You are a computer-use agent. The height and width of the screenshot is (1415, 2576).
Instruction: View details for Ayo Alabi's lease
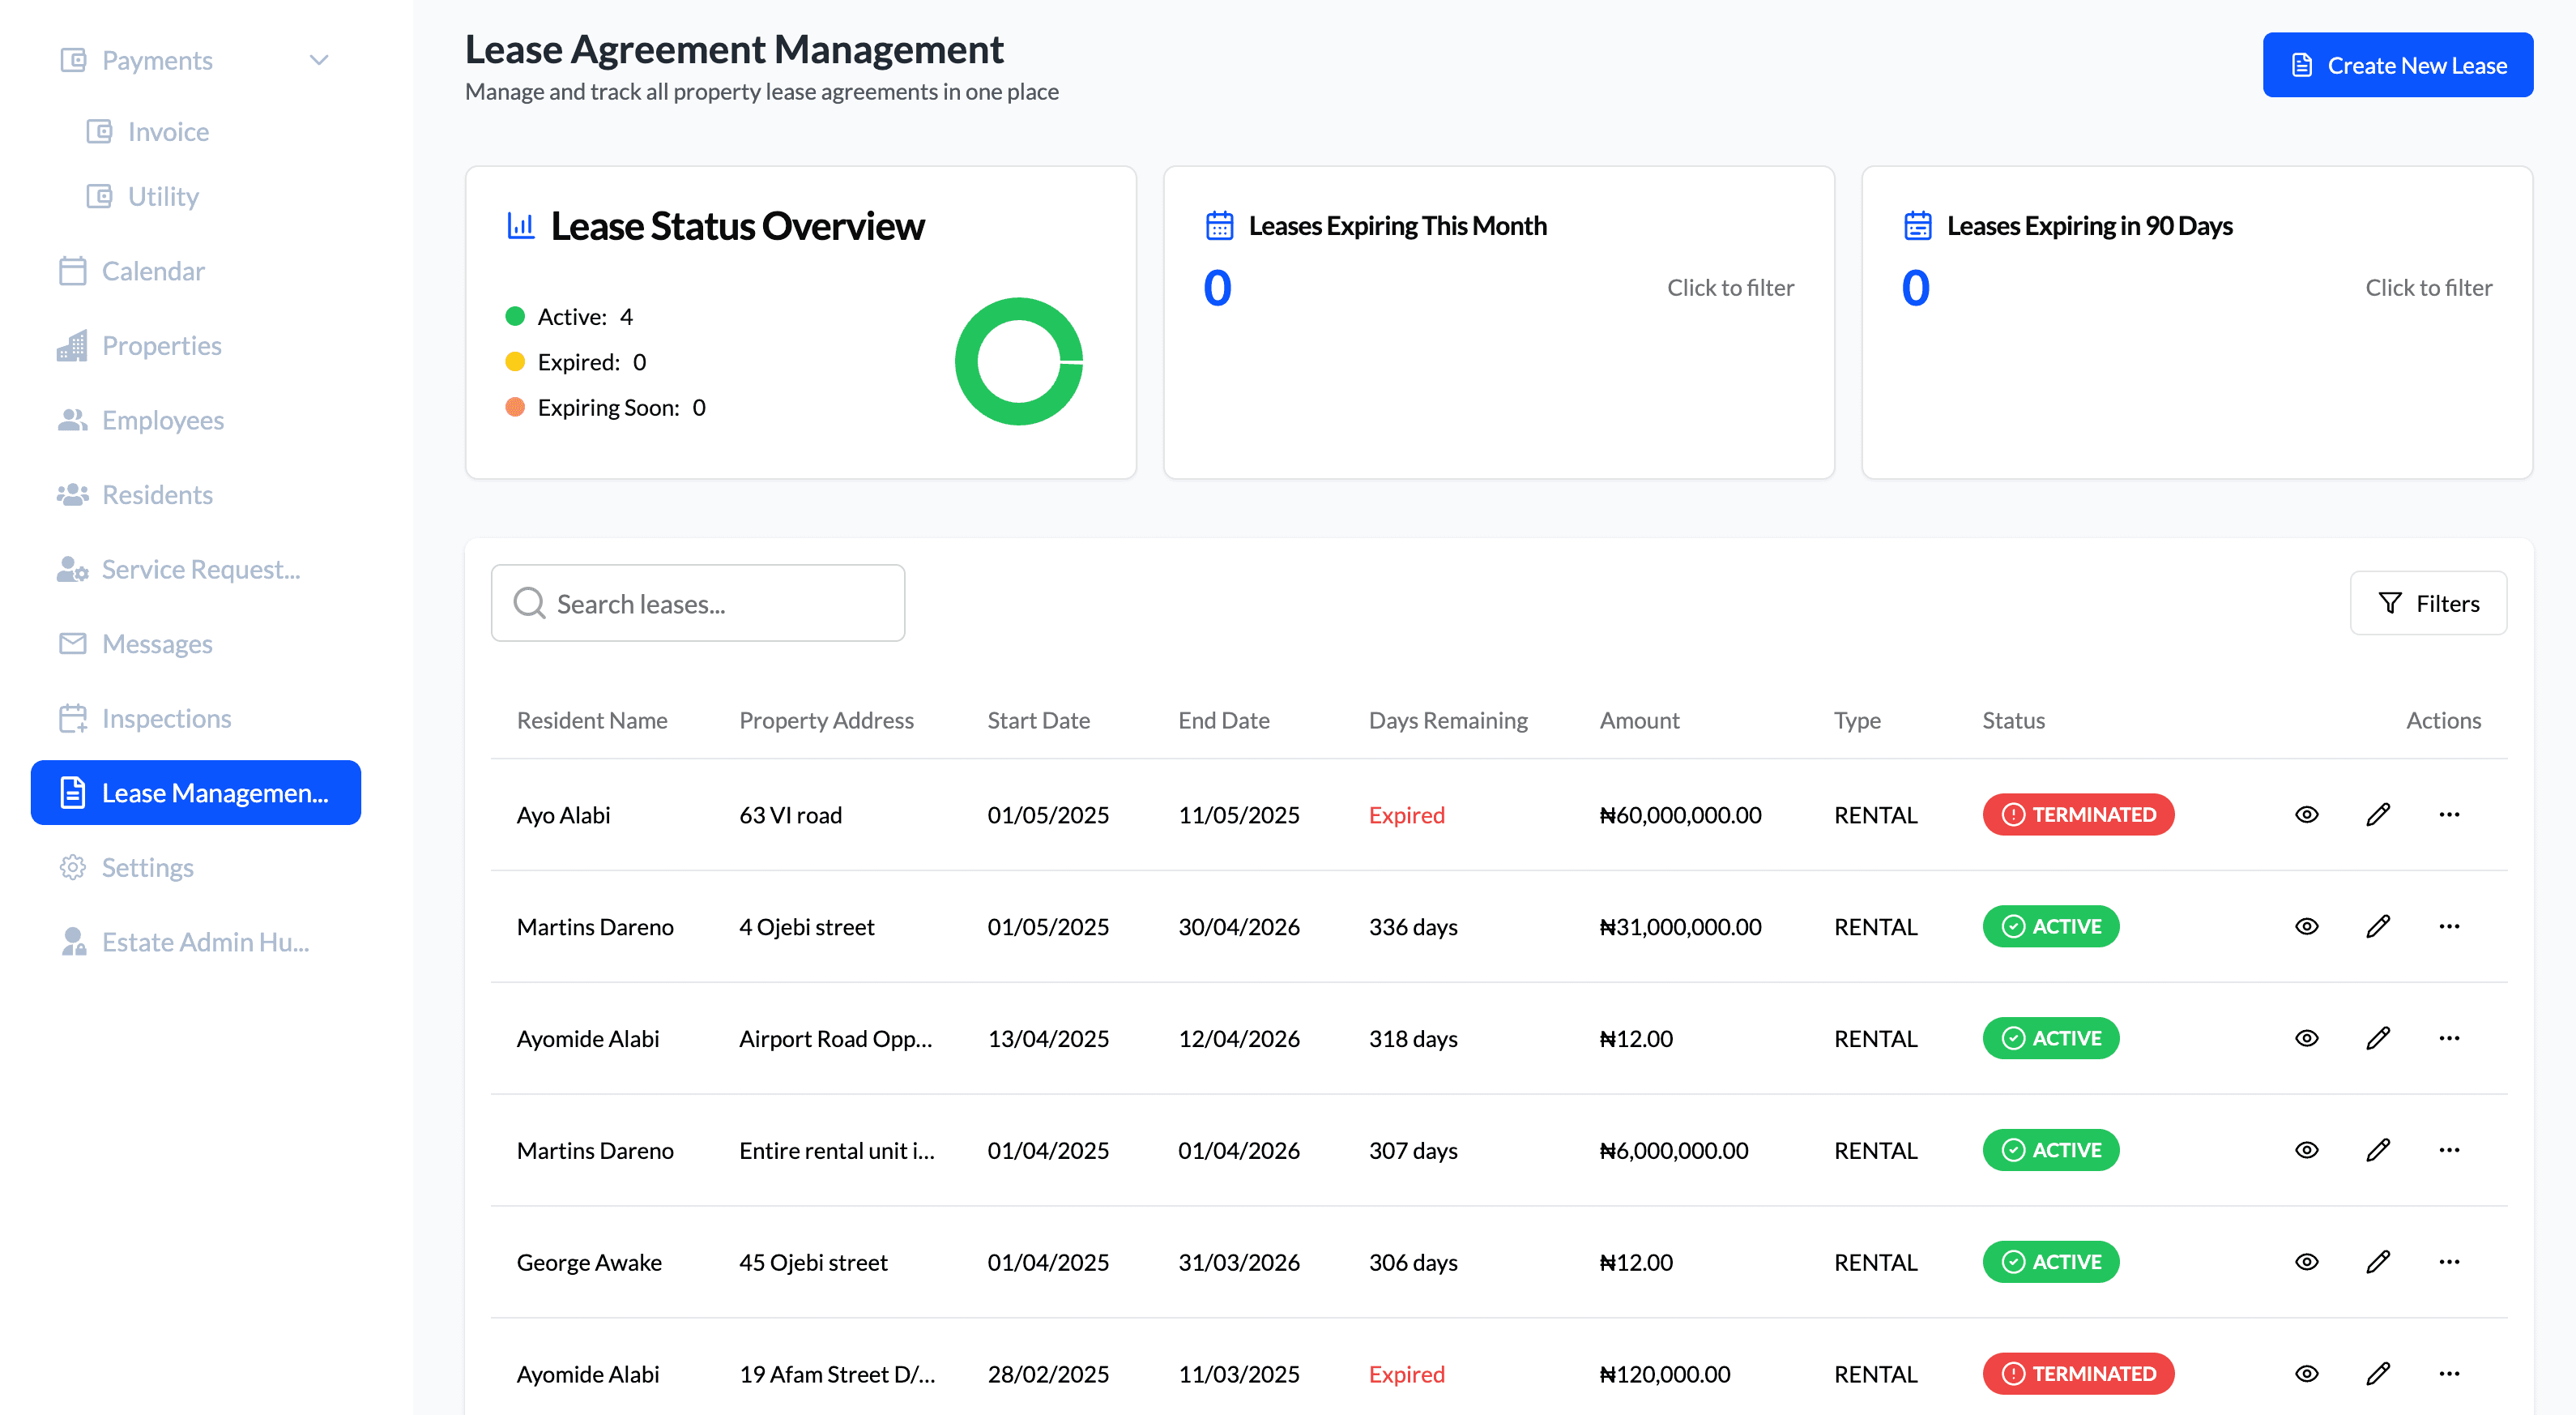click(x=2306, y=814)
